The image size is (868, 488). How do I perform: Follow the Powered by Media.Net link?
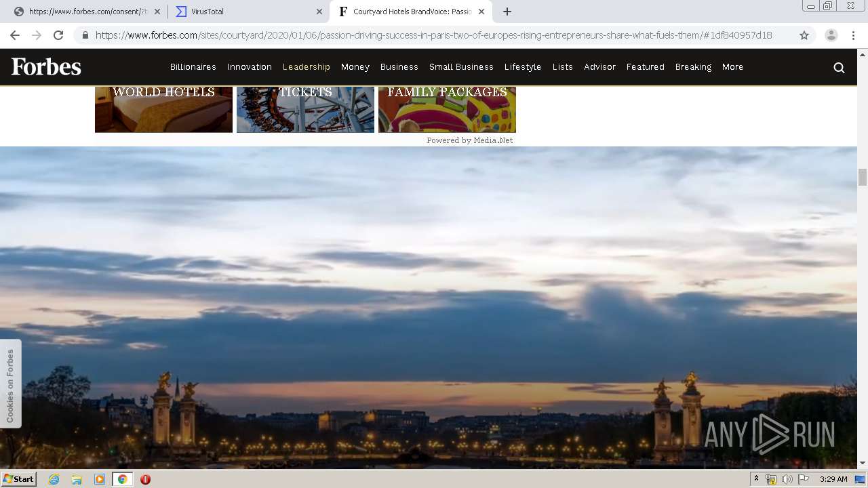(x=469, y=140)
